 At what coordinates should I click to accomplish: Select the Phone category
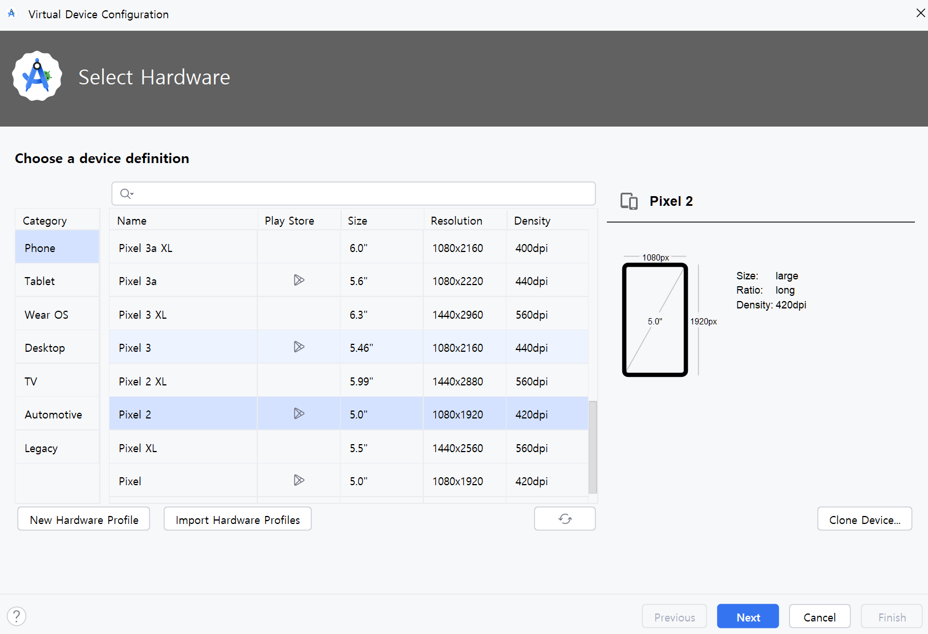tap(57, 248)
